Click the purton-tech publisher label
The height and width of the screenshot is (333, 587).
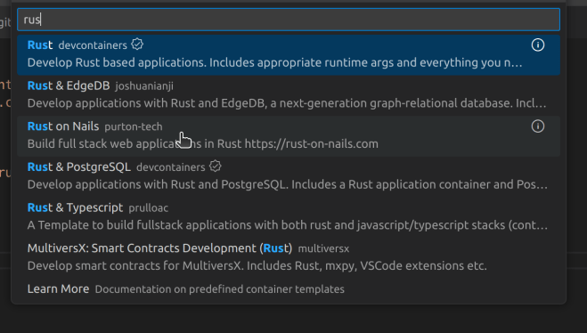point(134,126)
